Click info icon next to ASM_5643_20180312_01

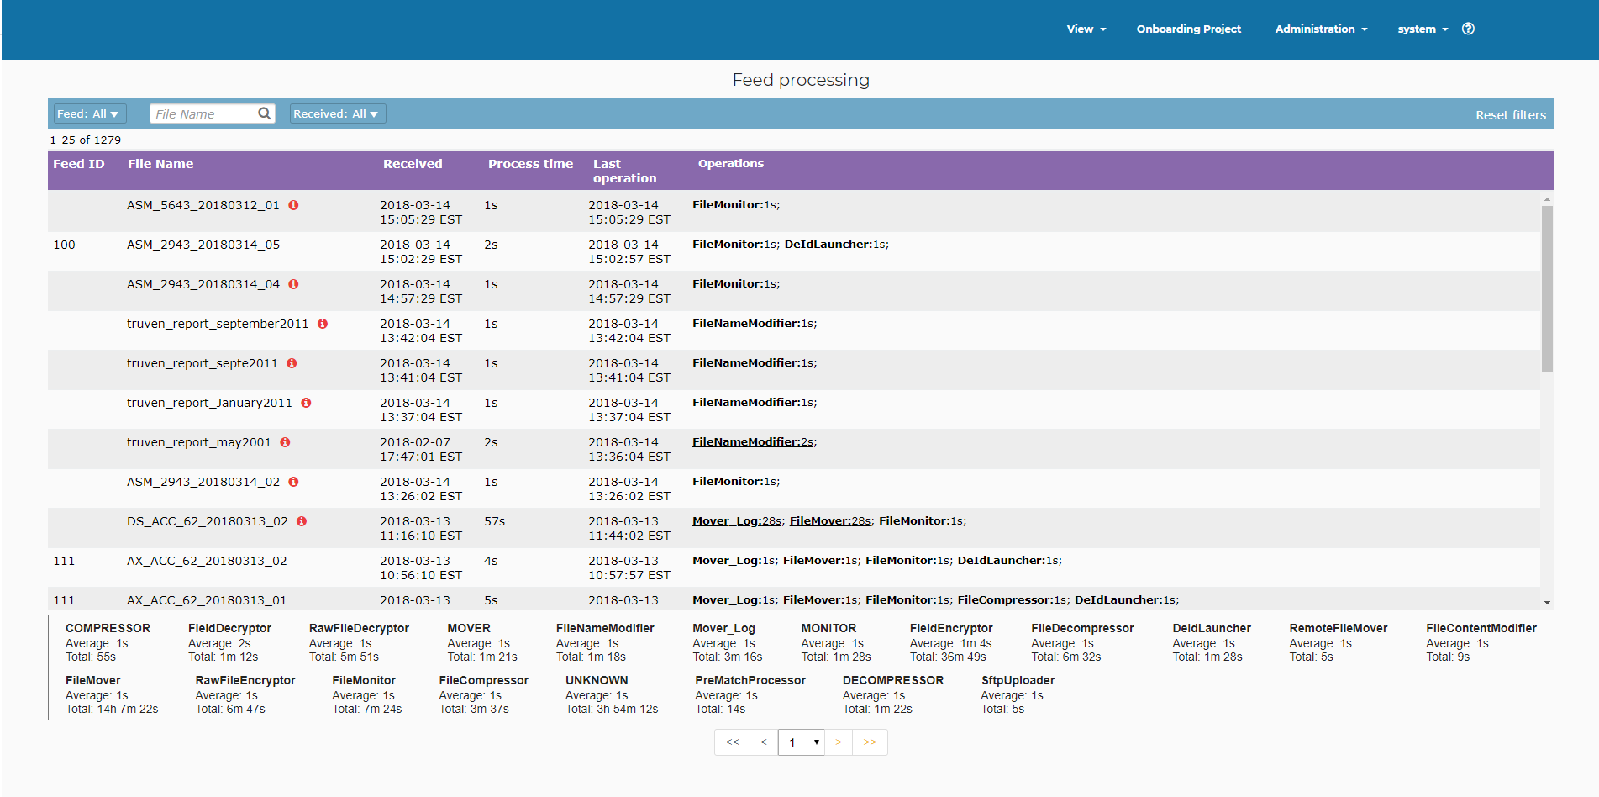pyautogui.click(x=293, y=205)
